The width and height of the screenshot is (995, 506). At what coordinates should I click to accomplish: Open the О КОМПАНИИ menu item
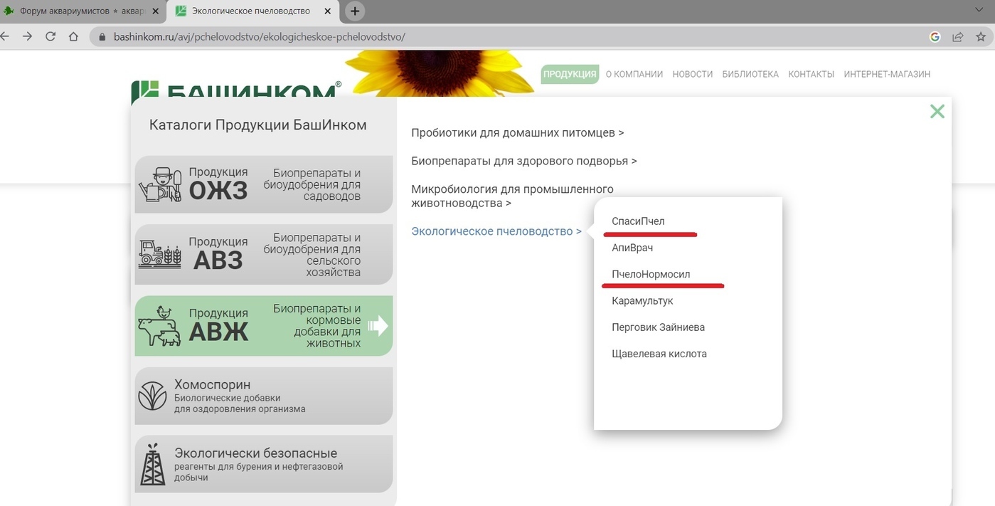634,74
